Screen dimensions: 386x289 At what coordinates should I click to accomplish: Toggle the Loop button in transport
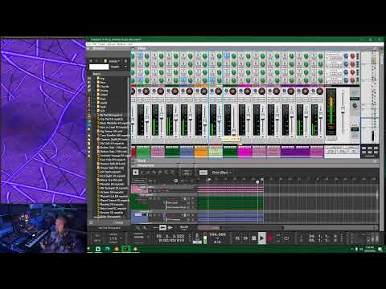(x=286, y=238)
